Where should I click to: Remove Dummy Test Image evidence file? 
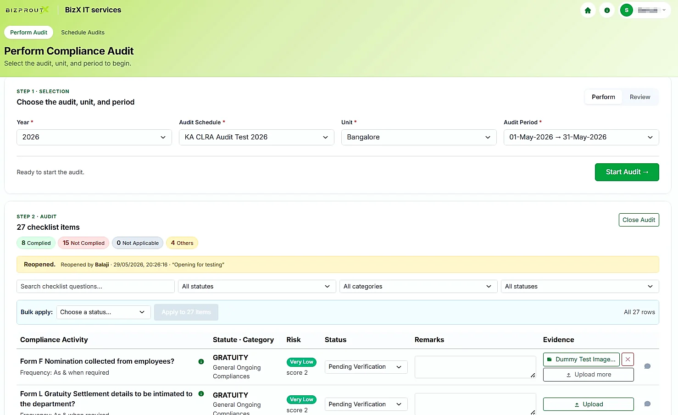pos(628,360)
